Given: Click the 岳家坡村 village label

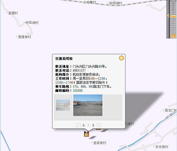Looking at the screenshot, I should pos(100,143).
